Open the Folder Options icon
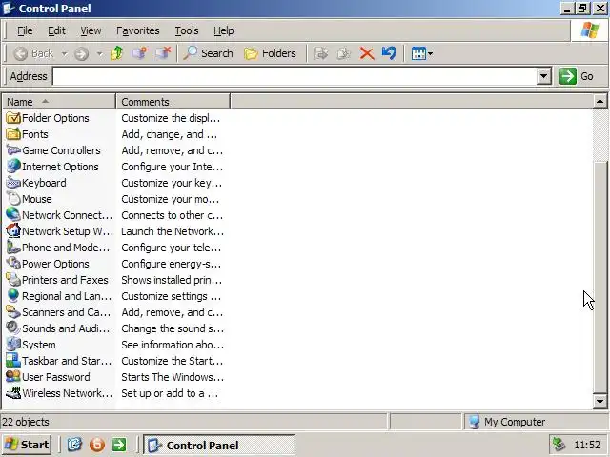This screenshot has height=457, width=610. click(x=13, y=118)
